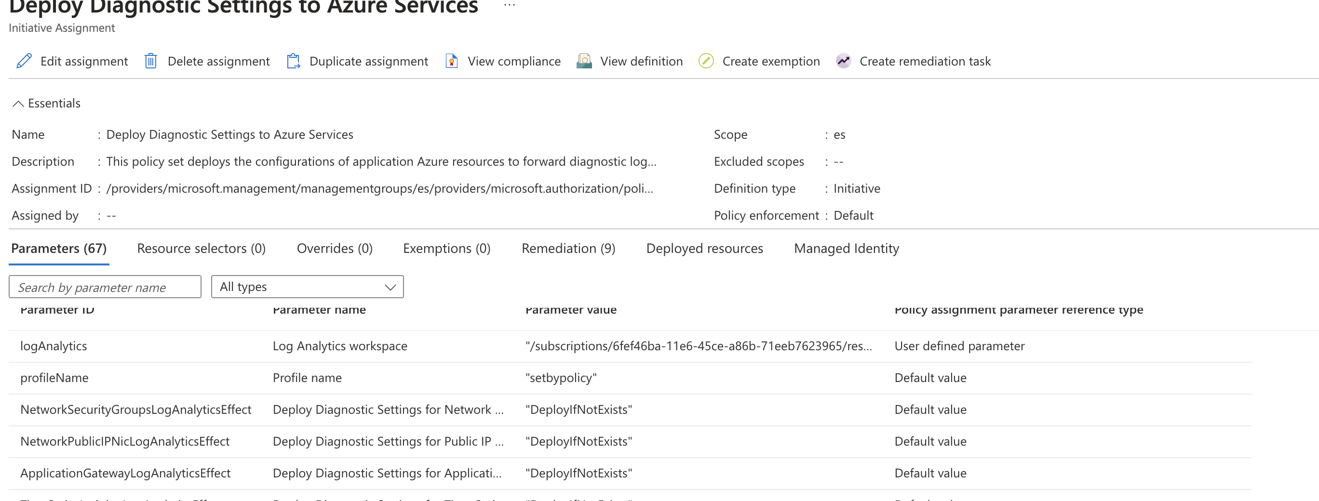Open the ellipsis menu beside the page title
The height and width of the screenshot is (501, 1319).
(509, 6)
